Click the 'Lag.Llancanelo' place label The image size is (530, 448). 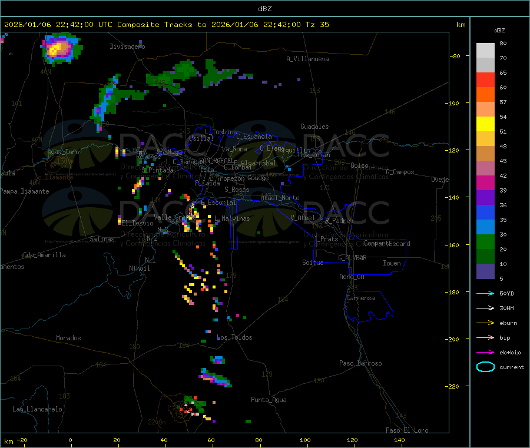click(x=37, y=409)
